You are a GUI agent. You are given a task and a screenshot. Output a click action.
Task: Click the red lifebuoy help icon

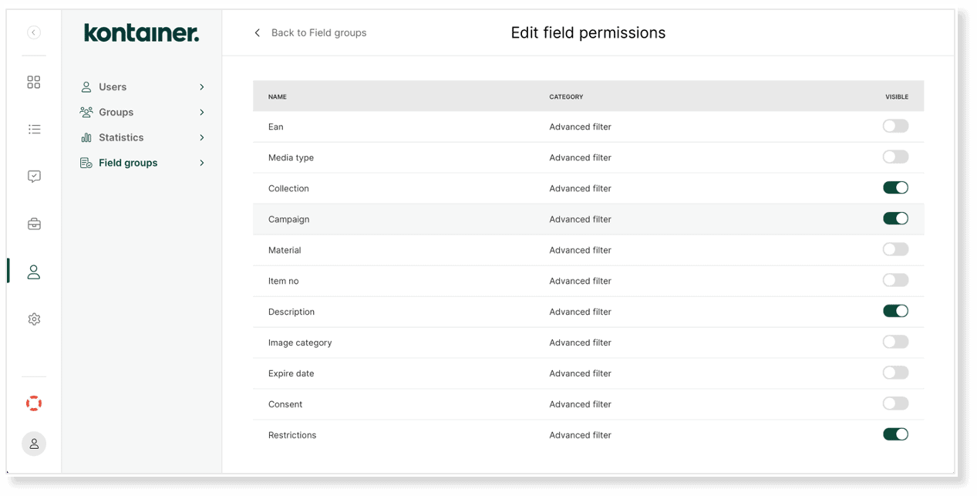[34, 403]
